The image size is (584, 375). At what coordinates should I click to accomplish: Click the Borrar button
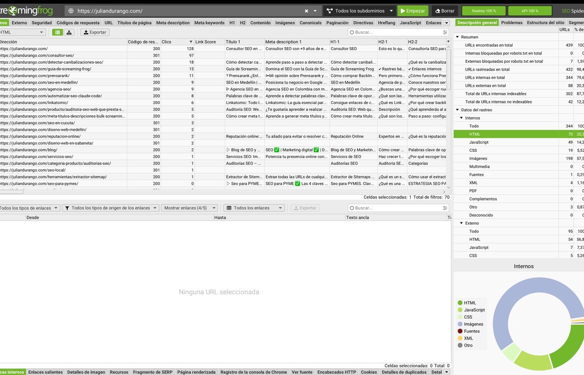[444, 10]
